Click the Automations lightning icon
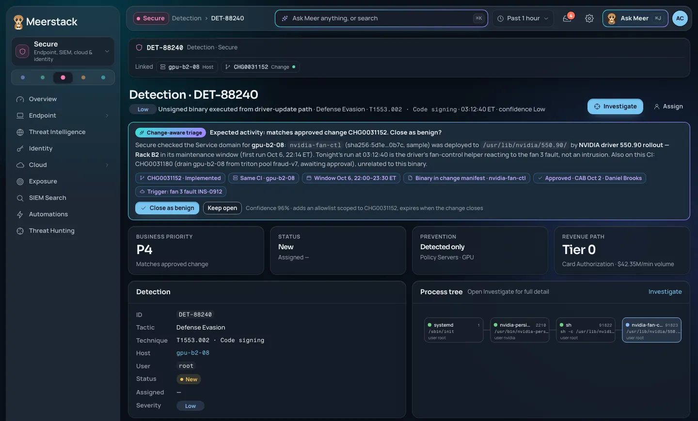698x421 pixels. (20, 214)
